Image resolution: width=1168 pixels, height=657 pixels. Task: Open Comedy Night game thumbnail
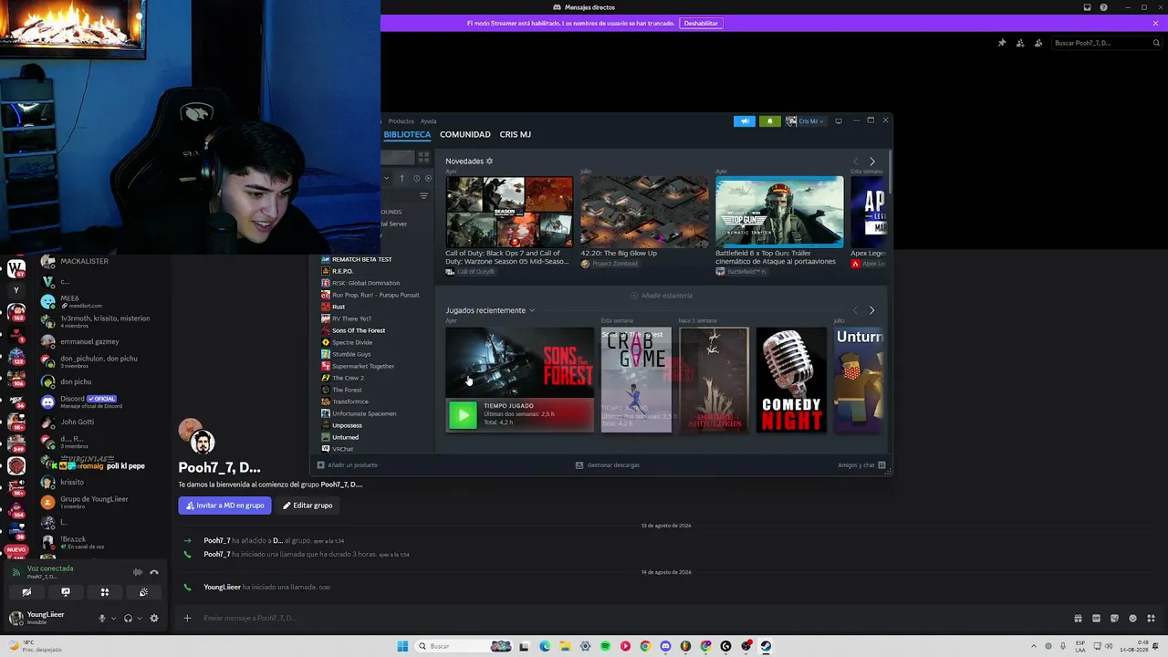(x=791, y=380)
